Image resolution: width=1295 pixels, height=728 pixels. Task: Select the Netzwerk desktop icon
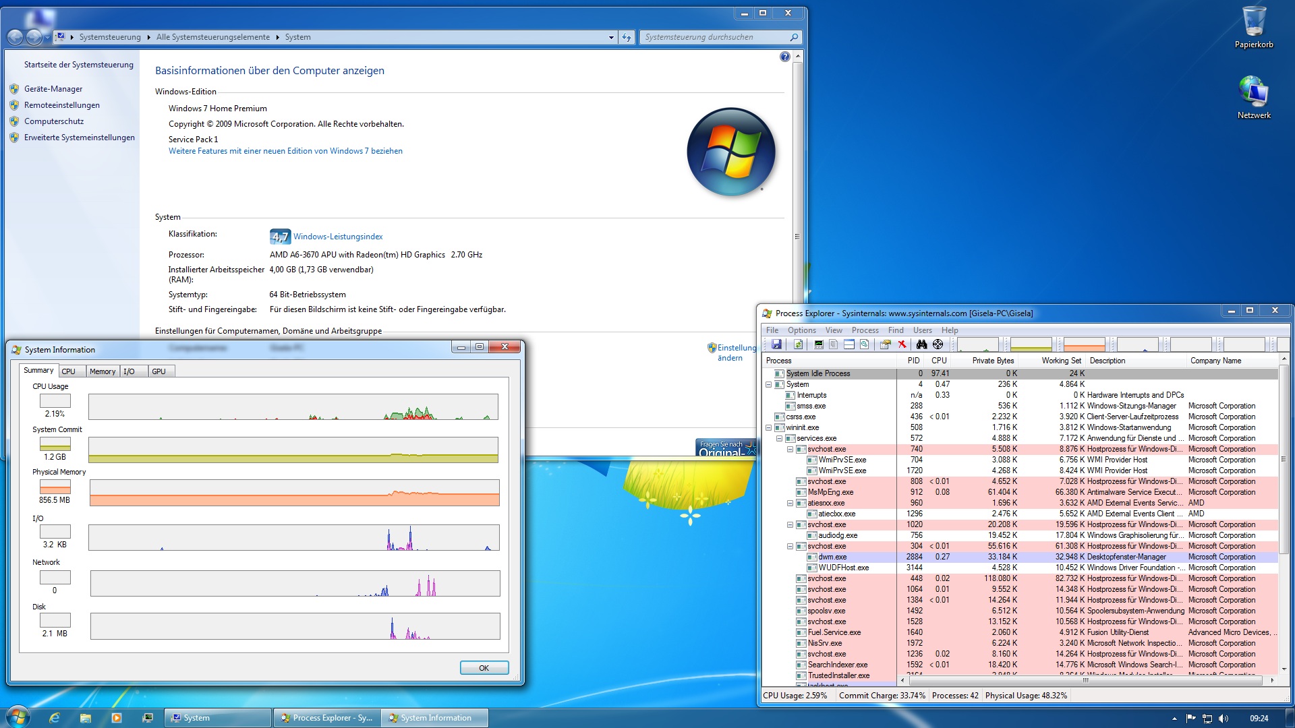click(x=1254, y=98)
